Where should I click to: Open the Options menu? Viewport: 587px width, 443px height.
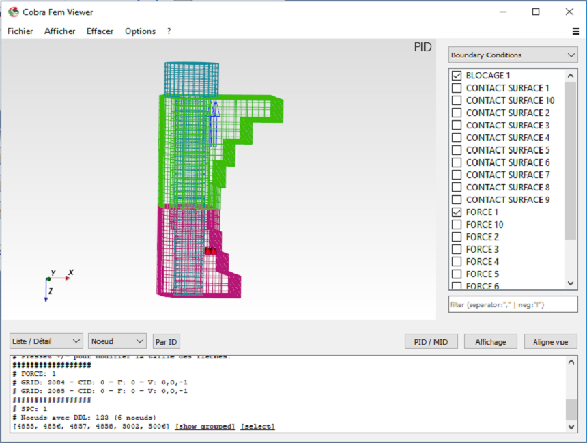pos(141,31)
